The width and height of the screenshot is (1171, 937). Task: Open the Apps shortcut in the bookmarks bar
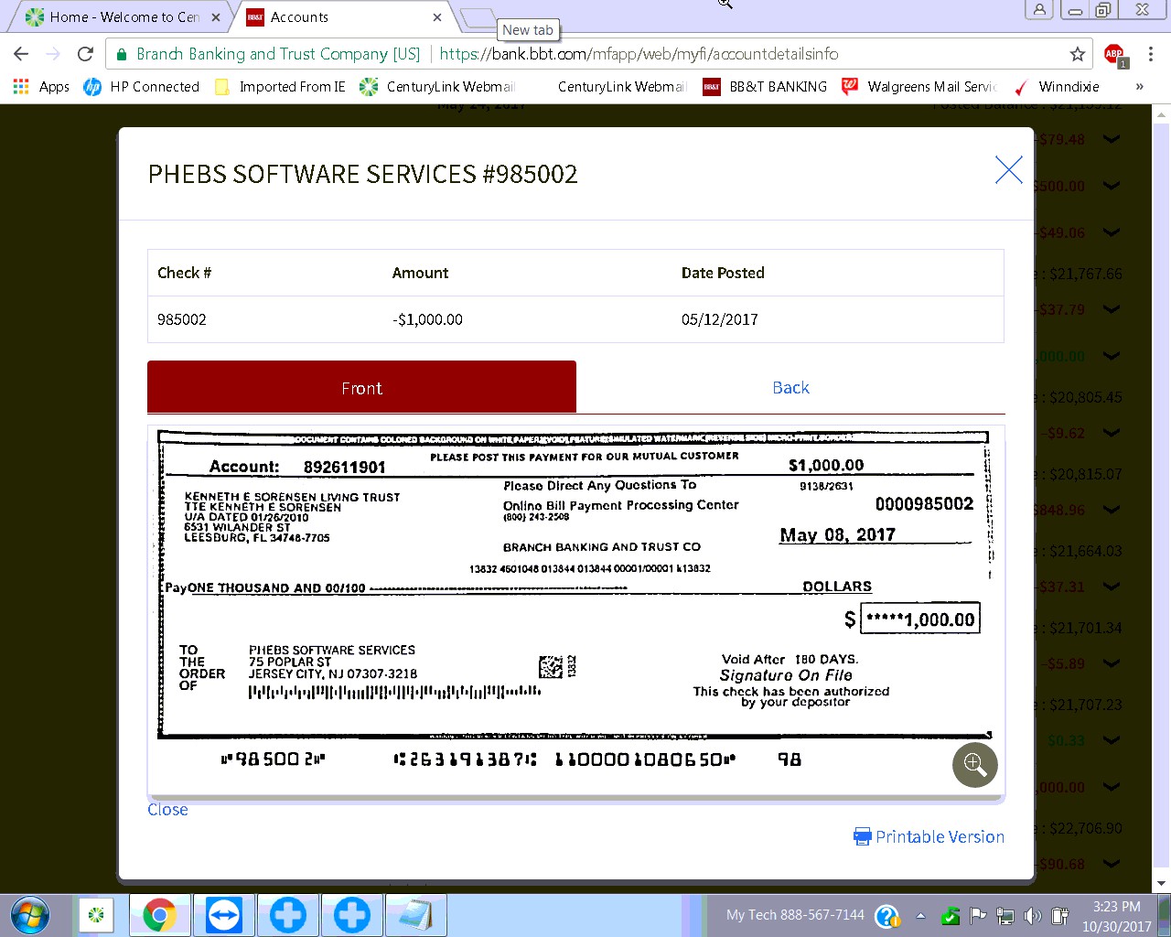pyautogui.click(x=41, y=87)
